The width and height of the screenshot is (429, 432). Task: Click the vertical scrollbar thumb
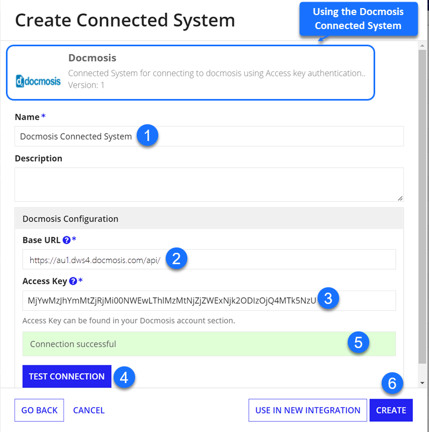pyautogui.click(x=422, y=207)
